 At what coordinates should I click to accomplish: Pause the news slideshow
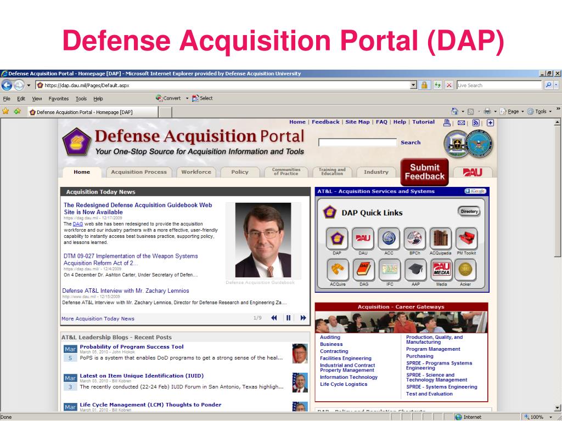(x=288, y=318)
